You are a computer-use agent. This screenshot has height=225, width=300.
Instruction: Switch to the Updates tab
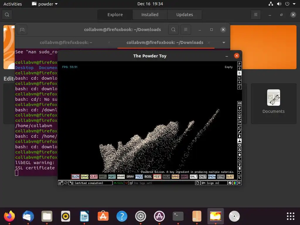coord(185,15)
